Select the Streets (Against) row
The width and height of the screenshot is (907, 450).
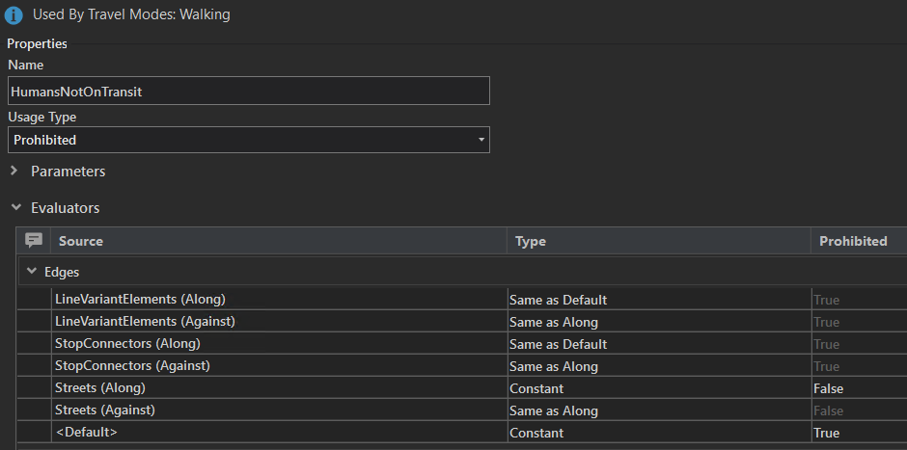[x=105, y=410]
